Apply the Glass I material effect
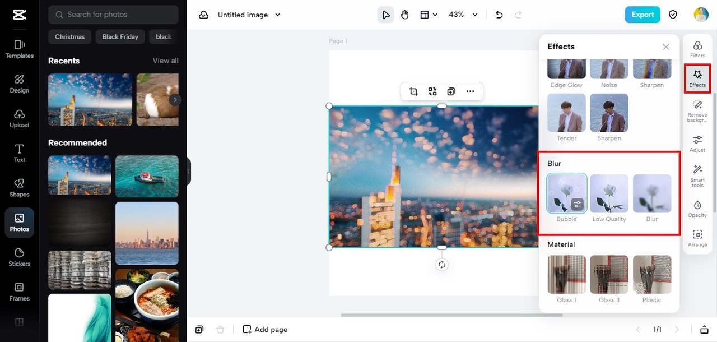 coord(566,275)
